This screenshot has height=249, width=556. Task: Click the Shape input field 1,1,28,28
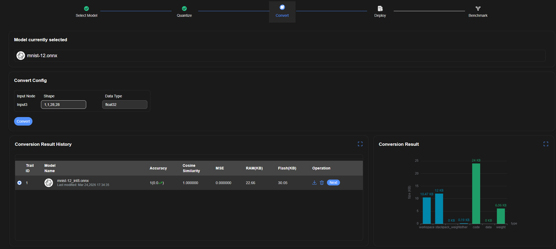tap(64, 105)
